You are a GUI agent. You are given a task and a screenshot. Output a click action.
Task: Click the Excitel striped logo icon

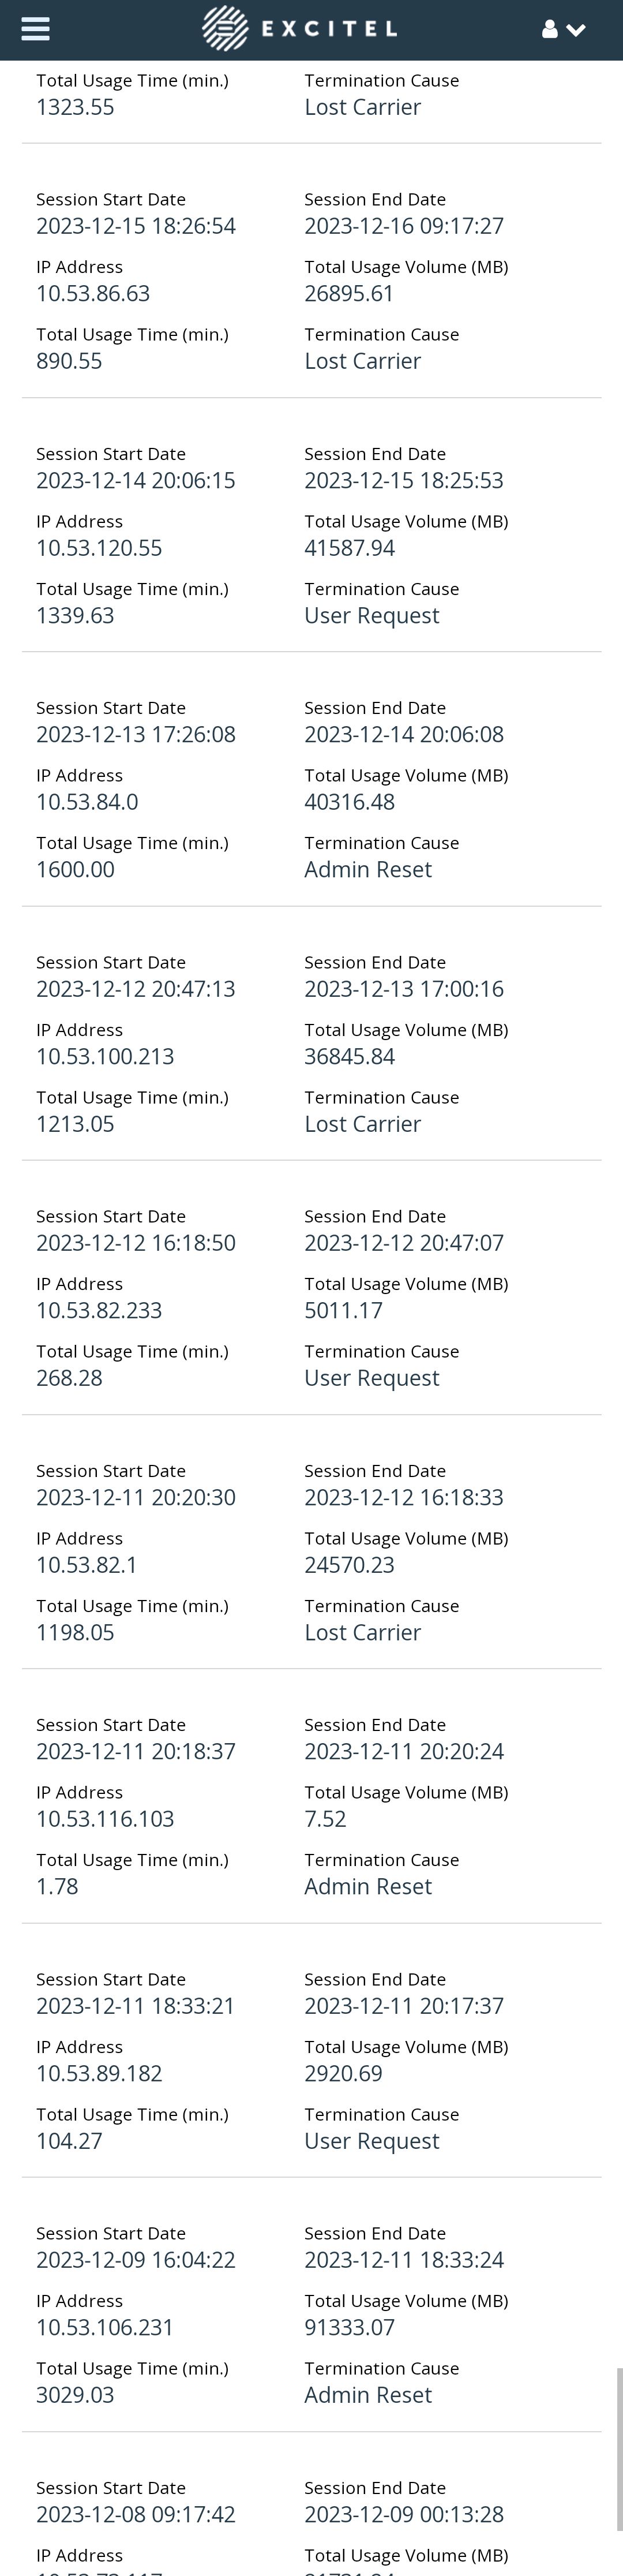point(225,29)
